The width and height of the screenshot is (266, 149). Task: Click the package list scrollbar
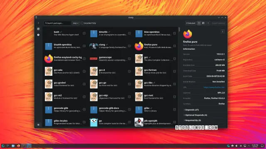pyautogui.click(x=179, y=29)
